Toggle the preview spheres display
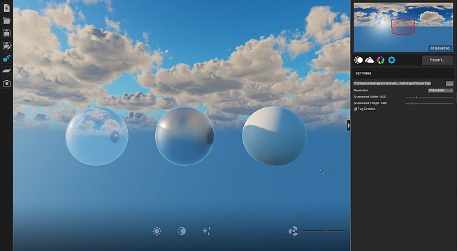 [x=6, y=58]
